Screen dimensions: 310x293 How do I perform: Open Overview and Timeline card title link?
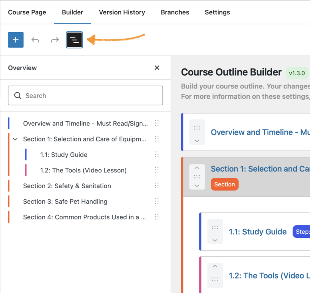(260, 132)
